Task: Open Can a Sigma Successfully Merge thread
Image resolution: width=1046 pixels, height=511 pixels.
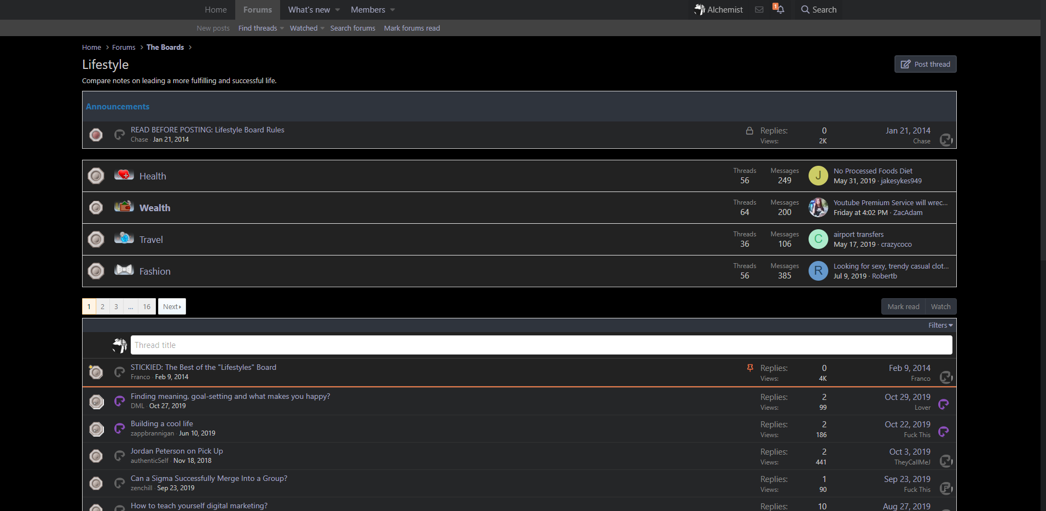Action: pos(209,478)
